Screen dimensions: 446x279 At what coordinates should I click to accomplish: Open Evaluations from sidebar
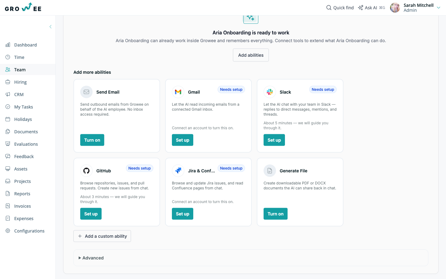[x=28, y=144]
